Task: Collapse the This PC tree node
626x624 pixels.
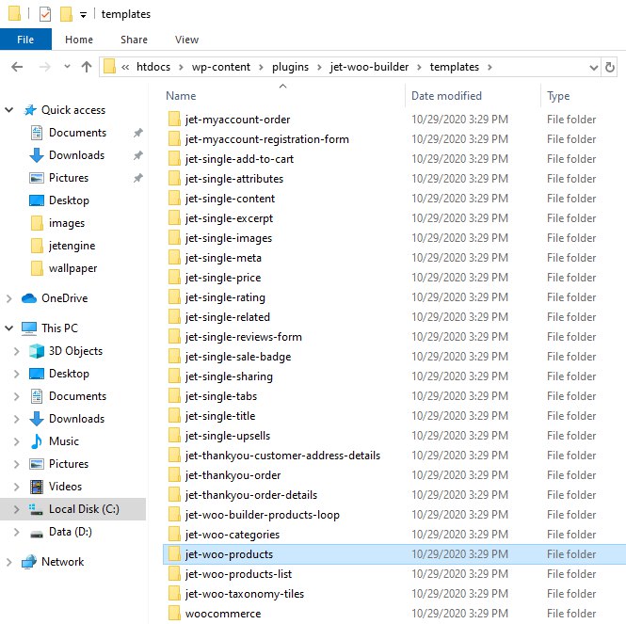Action: pos(8,328)
